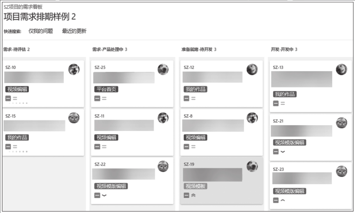Click the assignee avatar on card SZ-13
This screenshot has height=213, width=355.
341,69
